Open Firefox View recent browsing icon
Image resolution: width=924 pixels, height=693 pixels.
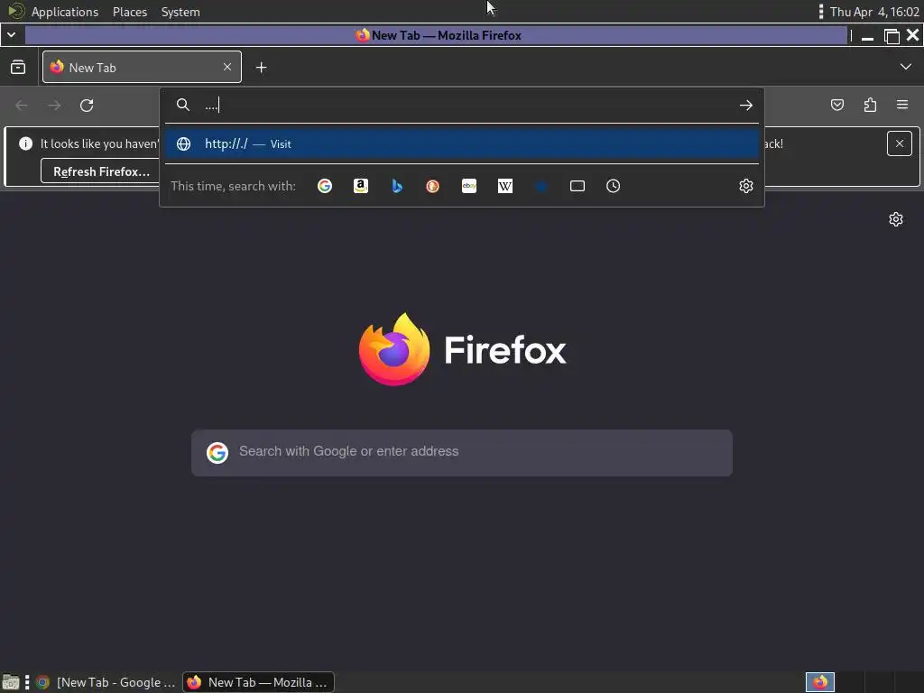[x=18, y=67]
